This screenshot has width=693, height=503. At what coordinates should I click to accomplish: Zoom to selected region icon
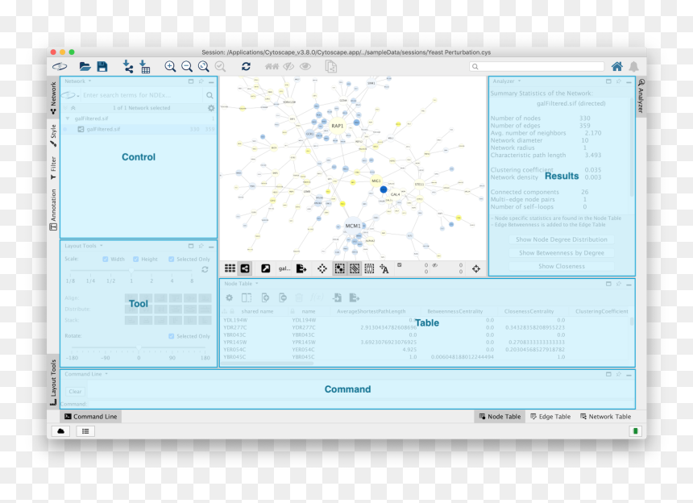tap(220, 67)
